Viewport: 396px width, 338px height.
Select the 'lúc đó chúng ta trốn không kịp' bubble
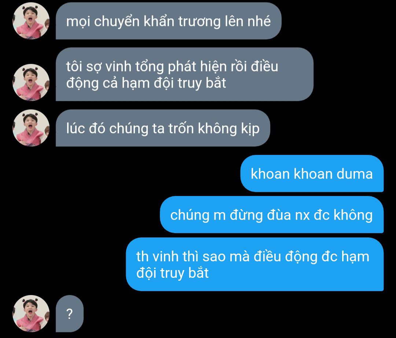click(163, 128)
